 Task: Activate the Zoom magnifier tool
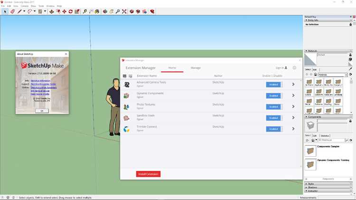pyautogui.click(x=118, y=11)
